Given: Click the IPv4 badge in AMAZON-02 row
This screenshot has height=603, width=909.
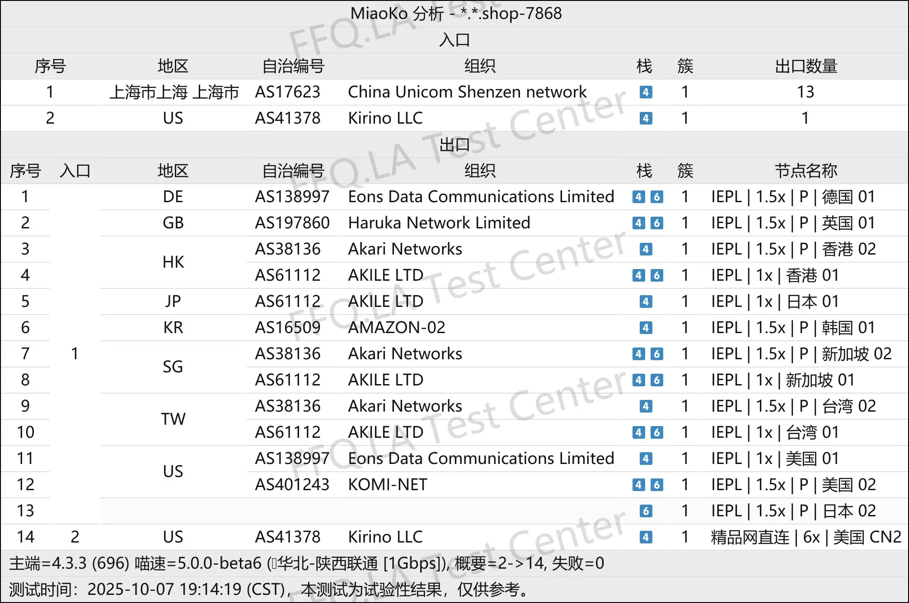Looking at the screenshot, I should click(646, 328).
